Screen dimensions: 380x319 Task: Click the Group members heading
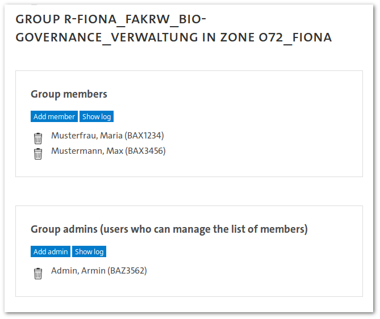pos(69,94)
